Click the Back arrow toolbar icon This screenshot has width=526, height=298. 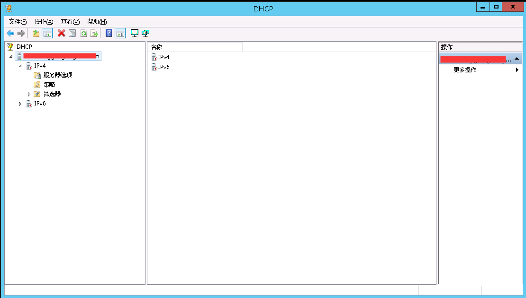point(10,33)
